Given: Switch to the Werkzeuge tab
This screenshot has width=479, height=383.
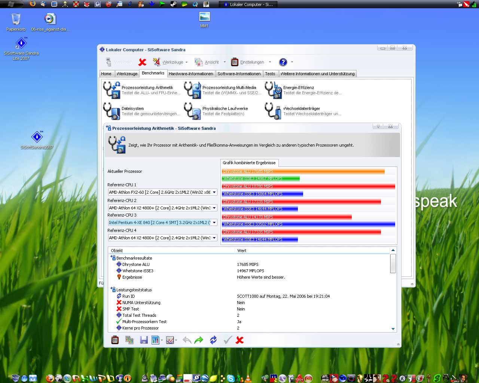Looking at the screenshot, I should [127, 74].
